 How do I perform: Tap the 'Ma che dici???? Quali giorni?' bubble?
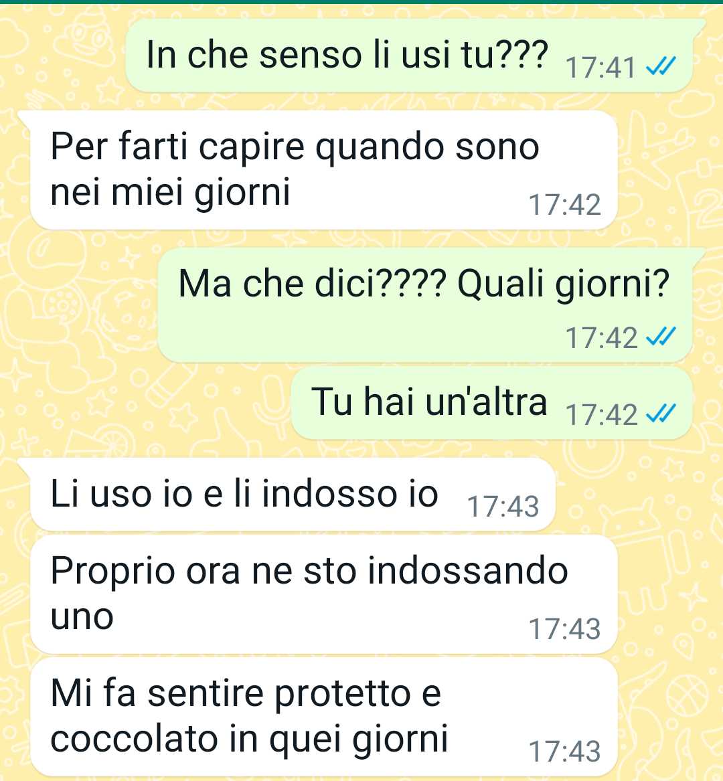pos(425,305)
